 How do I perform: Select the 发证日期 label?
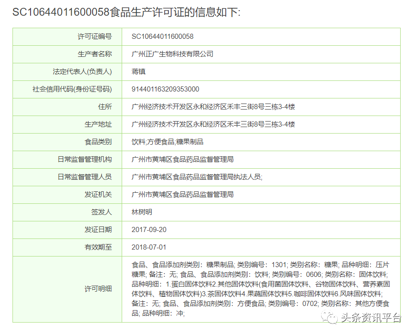coord(98,229)
